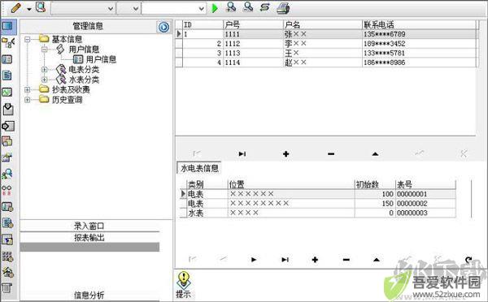Click the 水表 cell in 类别 column

(207, 213)
